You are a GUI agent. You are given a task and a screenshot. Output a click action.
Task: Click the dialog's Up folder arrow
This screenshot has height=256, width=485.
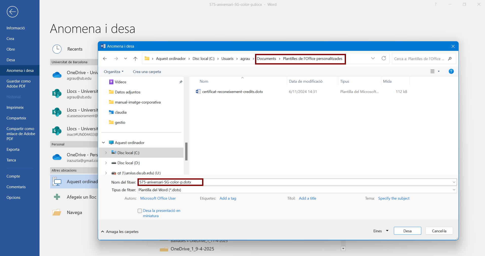[x=135, y=59]
